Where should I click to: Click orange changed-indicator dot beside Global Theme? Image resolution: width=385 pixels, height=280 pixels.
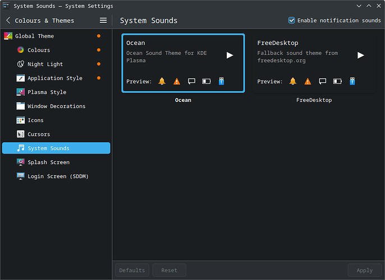pos(99,36)
